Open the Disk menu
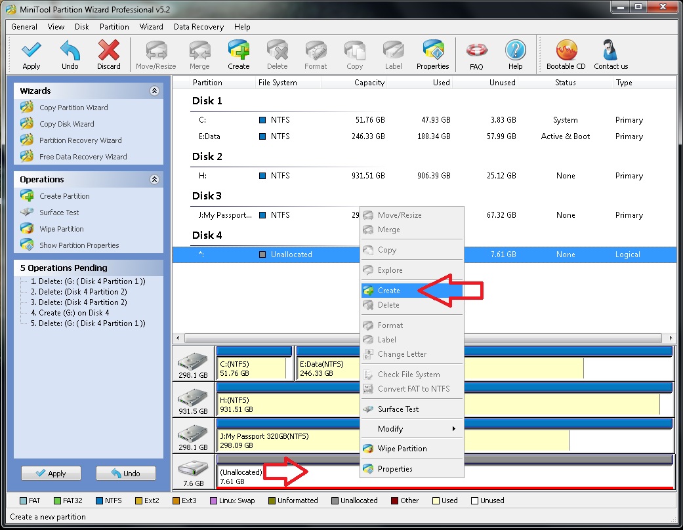The height and width of the screenshot is (530, 683). 82,27
